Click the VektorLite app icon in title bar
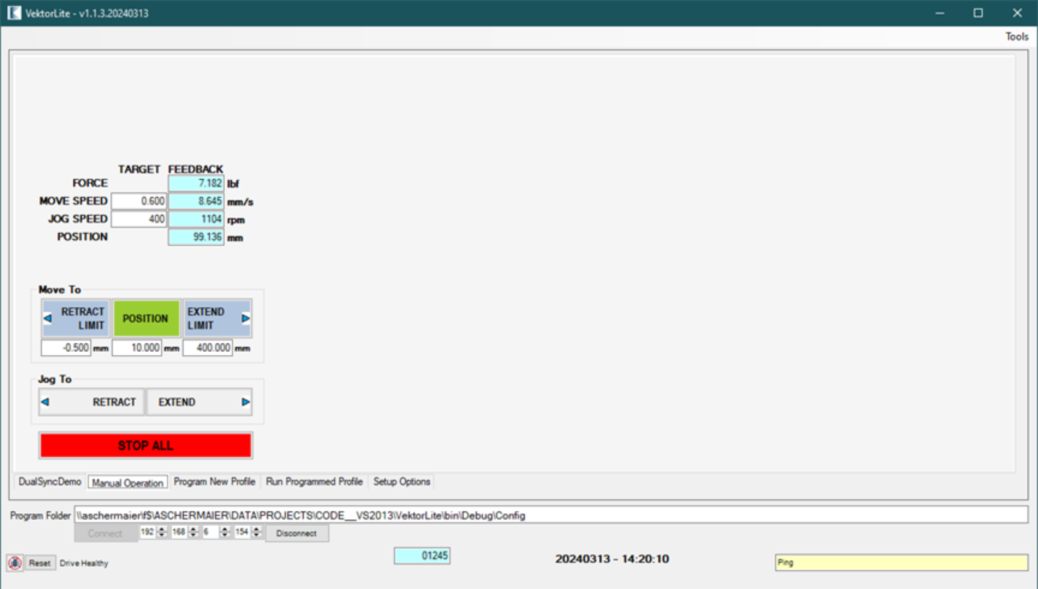The width and height of the screenshot is (1038, 589). tap(14, 13)
